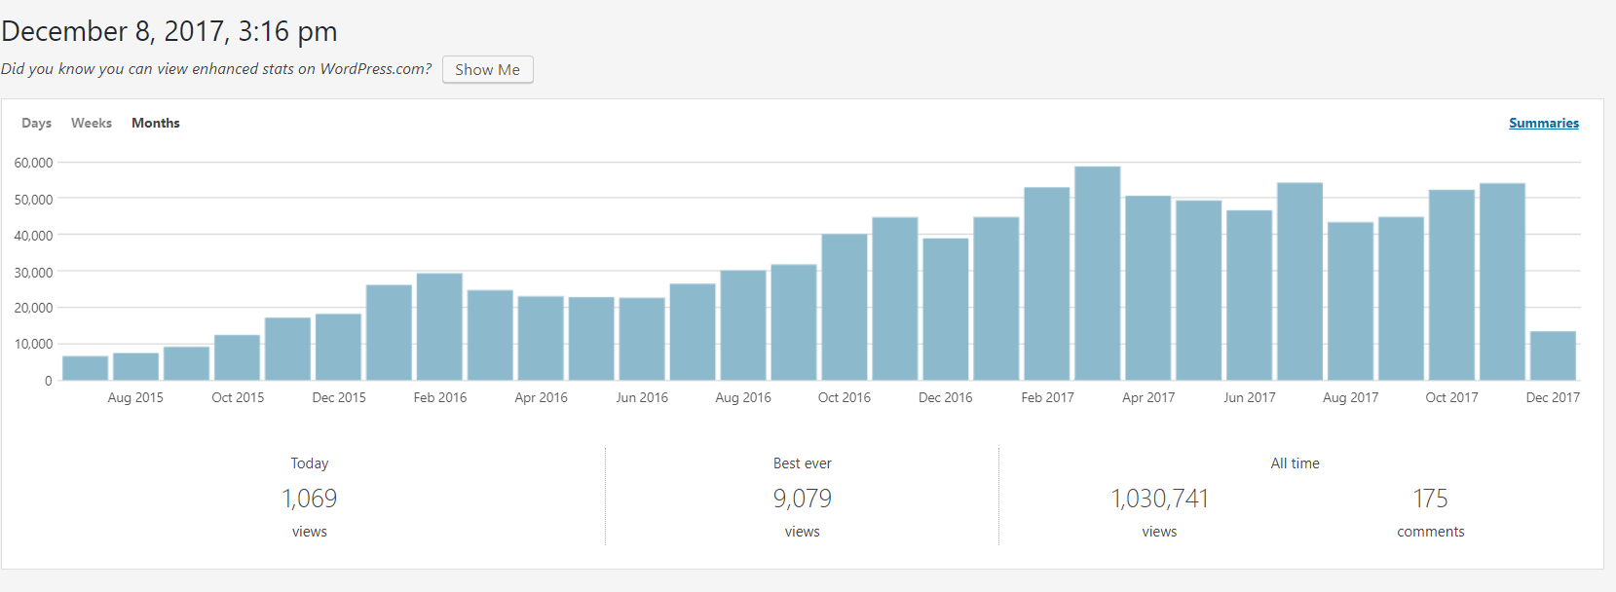Click the chart bar above Oct 2017
The image size is (1616, 592).
1452,285
